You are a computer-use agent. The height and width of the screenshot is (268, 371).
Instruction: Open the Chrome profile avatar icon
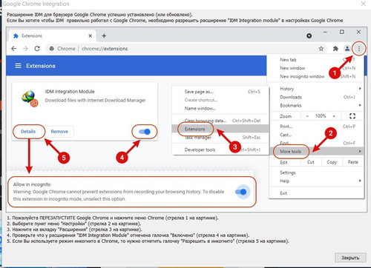pos(347,49)
